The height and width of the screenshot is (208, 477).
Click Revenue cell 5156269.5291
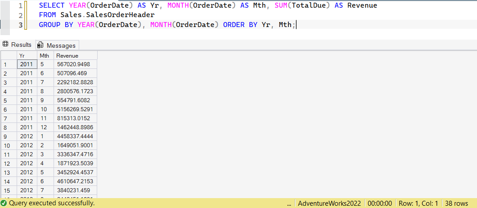(x=76, y=109)
